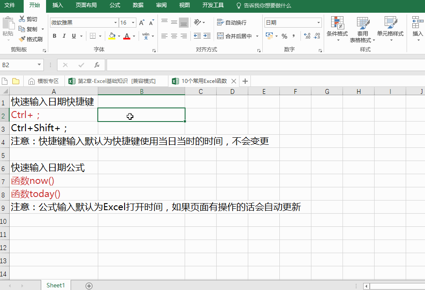Viewport: 425px width, 290px height.
Task: Decrease indent in alignment group
Action: pyautogui.click(x=197, y=36)
